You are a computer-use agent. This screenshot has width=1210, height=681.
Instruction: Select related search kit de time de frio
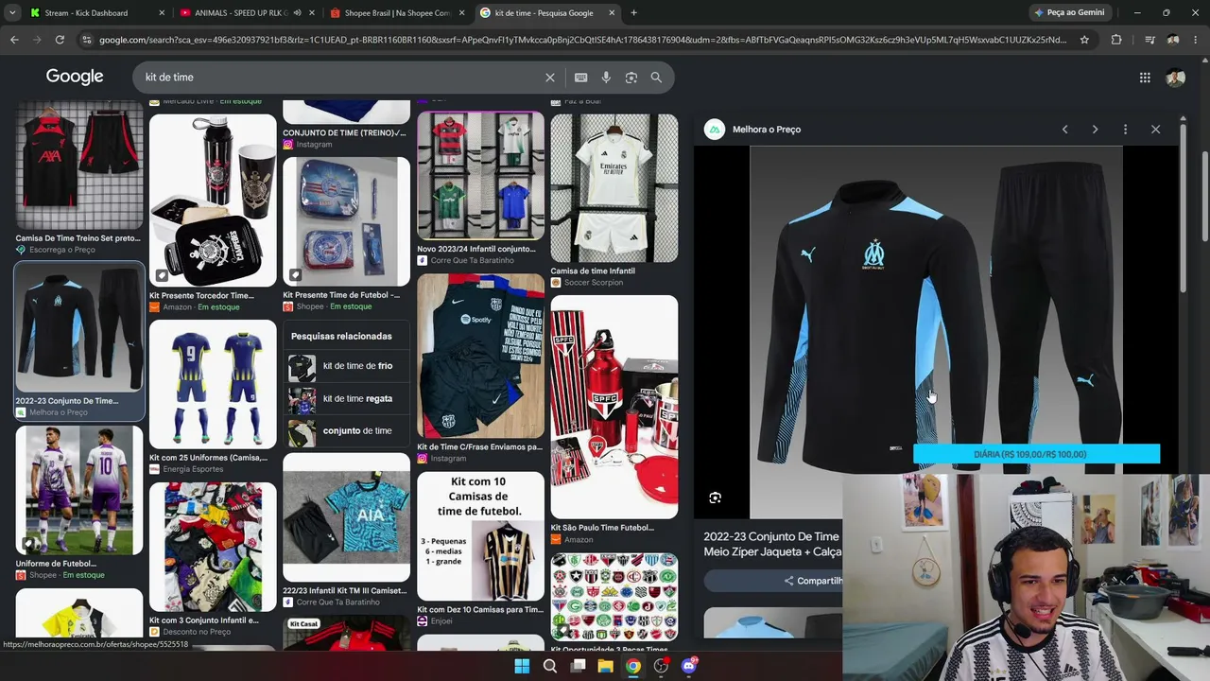[x=346, y=366]
